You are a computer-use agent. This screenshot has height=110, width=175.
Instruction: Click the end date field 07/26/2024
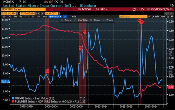27,13
